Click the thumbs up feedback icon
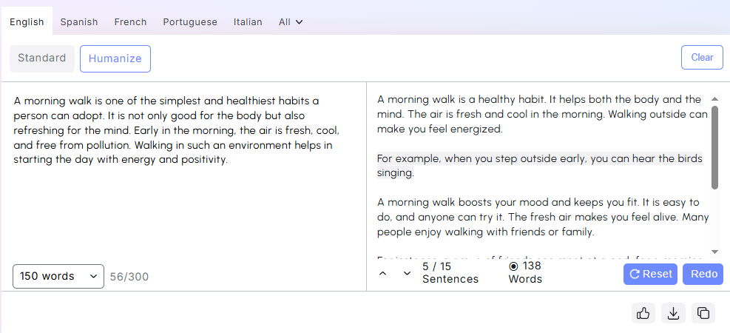The image size is (730, 333). [x=643, y=313]
